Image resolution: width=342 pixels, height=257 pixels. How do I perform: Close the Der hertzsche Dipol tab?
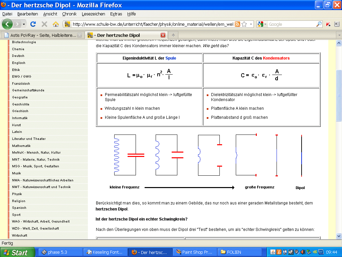pos(163,35)
